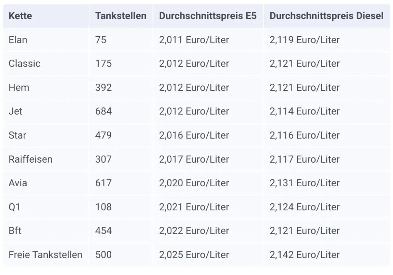This screenshot has height=275, width=393.
Task: Click the Avia row name
Action: pos(18,183)
